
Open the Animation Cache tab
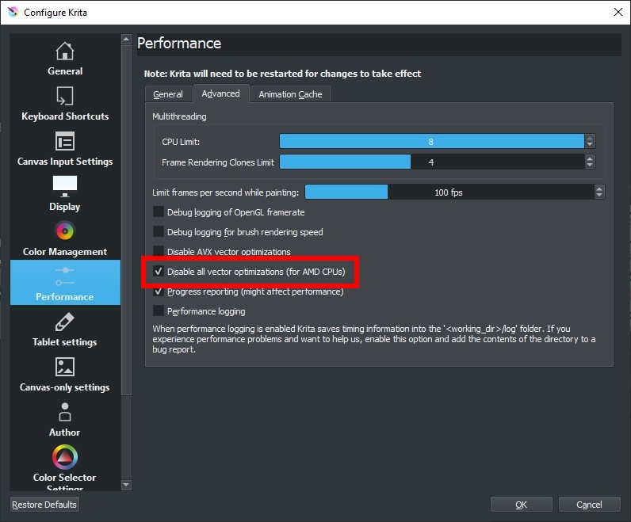[x=291, y=94]
